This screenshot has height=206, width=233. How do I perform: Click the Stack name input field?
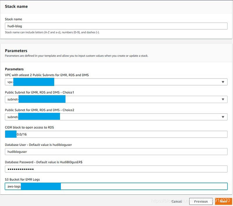click(116, 26)
